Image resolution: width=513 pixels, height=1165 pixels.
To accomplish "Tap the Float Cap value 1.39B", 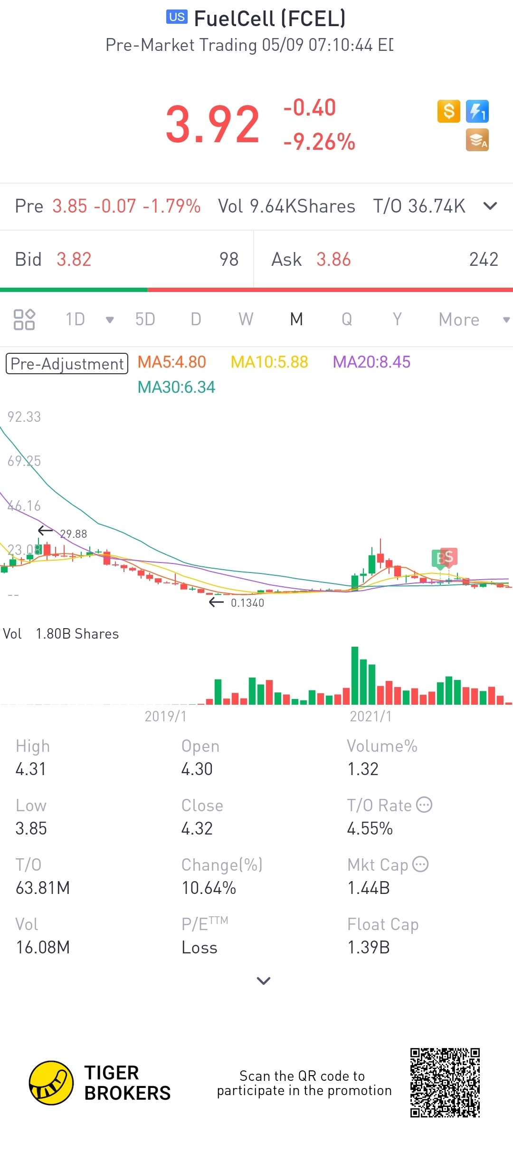I will [x=369, y=947].
